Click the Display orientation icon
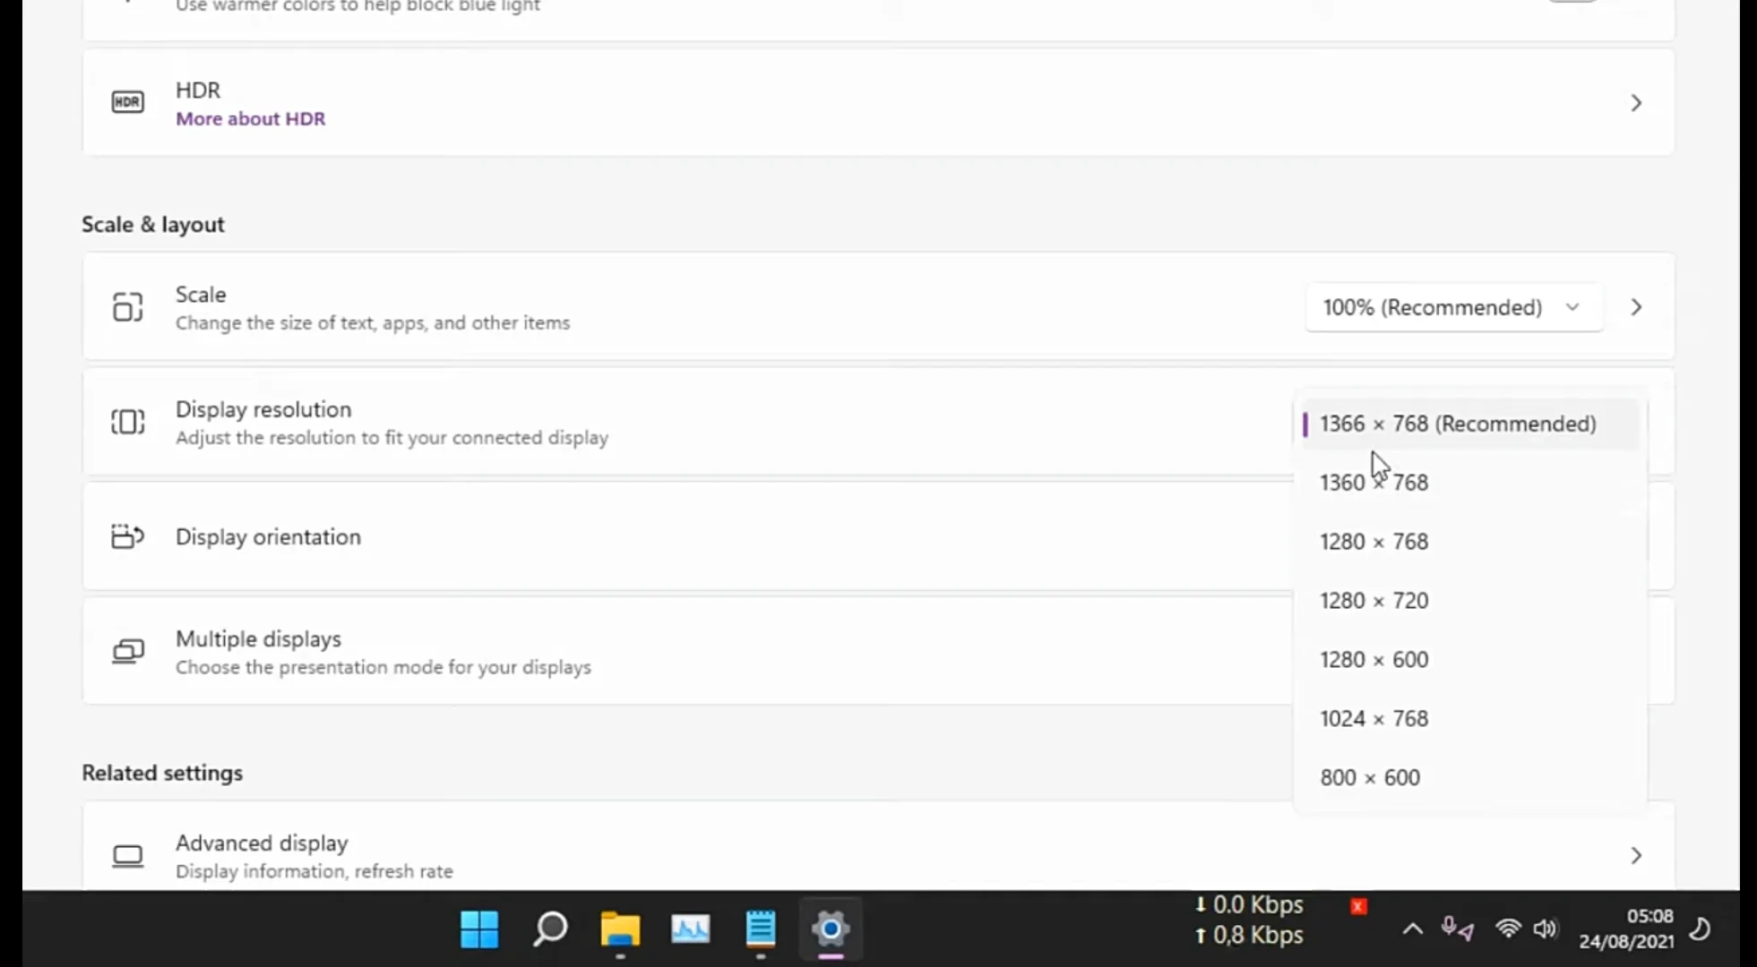Viewport: 1757px width, 967px height. (127, 536)
